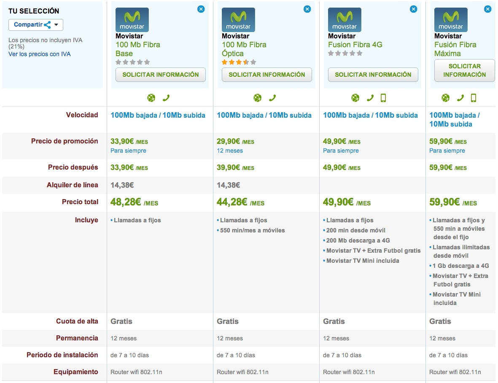Screen dimensions: 498x383
Task: Click mobile device icon under Fusion Fibra 4G
Action: (x=383, y=98)
